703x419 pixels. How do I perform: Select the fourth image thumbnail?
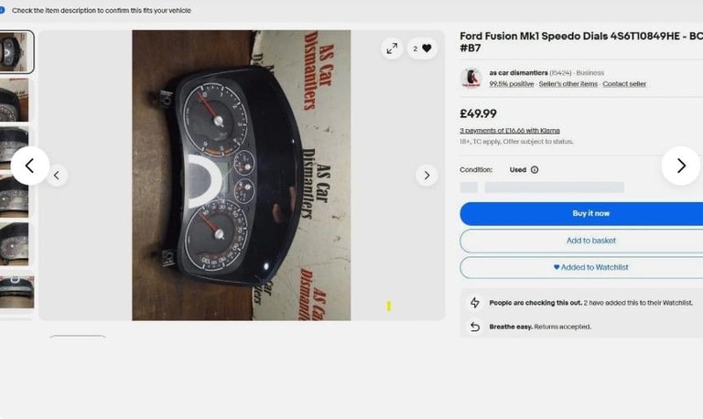pyautogui.click(x=15, y=197)
